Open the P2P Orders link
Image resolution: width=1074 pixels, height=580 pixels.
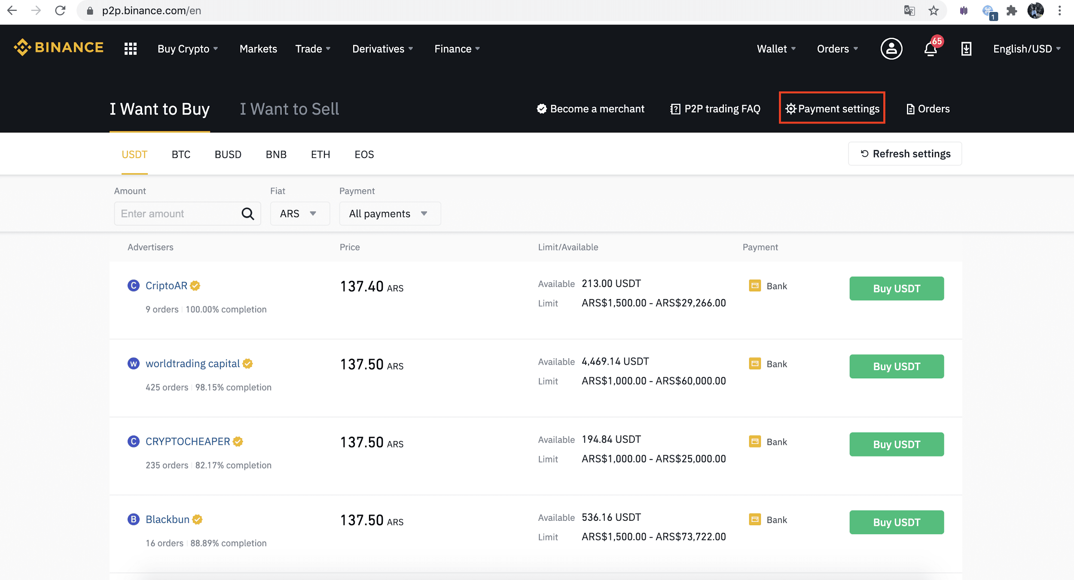click(928, 109)
